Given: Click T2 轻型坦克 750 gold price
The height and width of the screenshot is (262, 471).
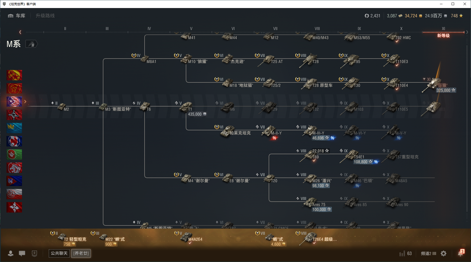Looking at the screenshot, I should [69, 244].
